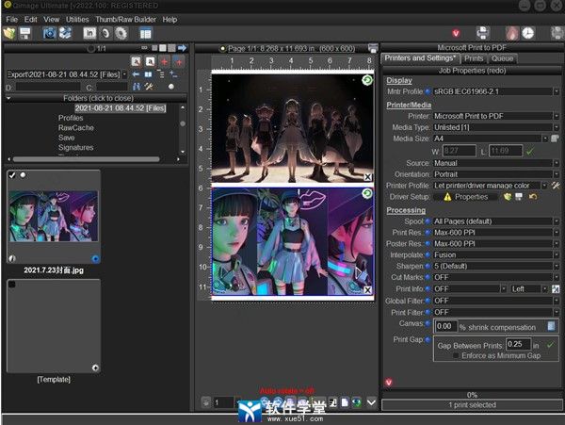Click the crossed tools icon in folder panel
The height and width of the screenshot is (425, 565).
click(x=149, y=87)
